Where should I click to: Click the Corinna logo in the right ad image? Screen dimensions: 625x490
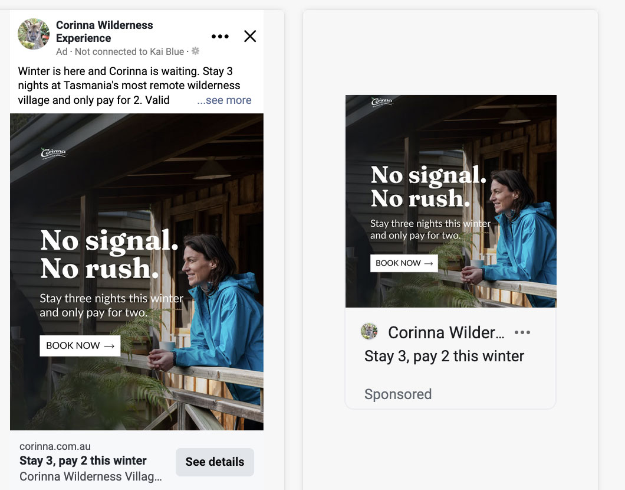[x=382, y=102]
